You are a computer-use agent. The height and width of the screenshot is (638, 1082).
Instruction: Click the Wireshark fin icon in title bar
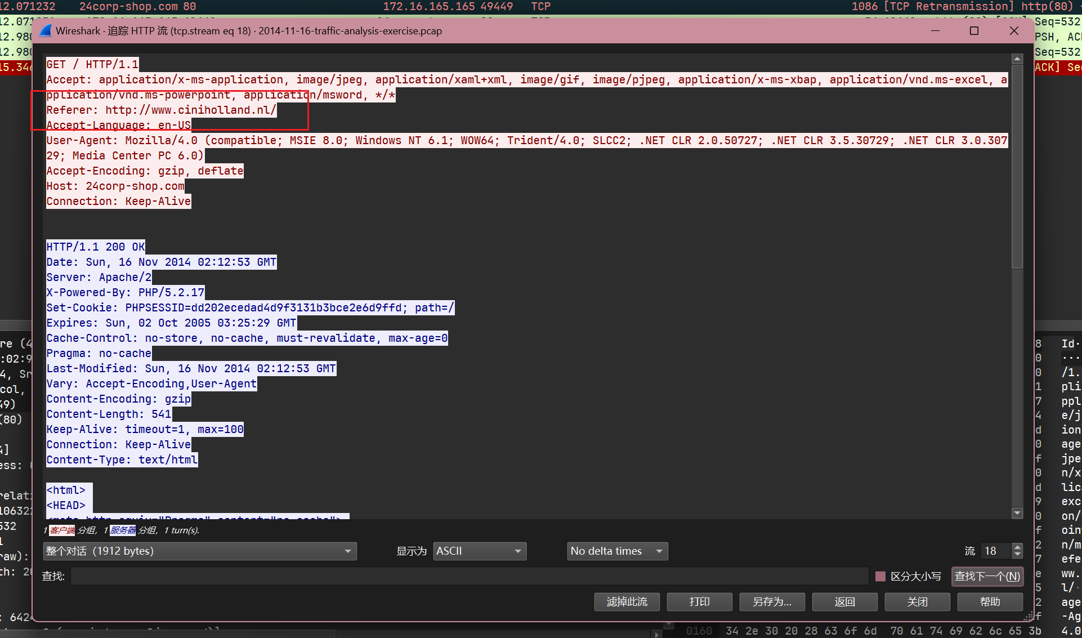(46, 31)
